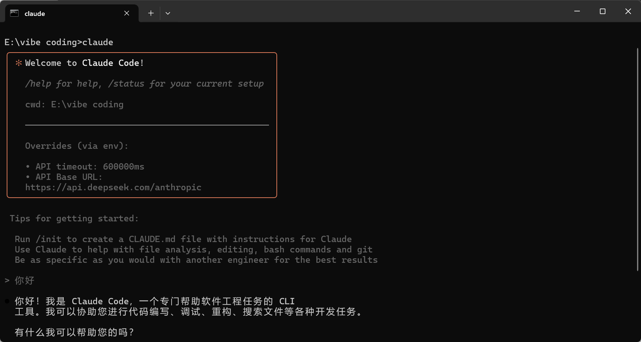Click the response line starting "工具。我可以协助"
Screen dimensions: 641x342
(x=189, y=312)
